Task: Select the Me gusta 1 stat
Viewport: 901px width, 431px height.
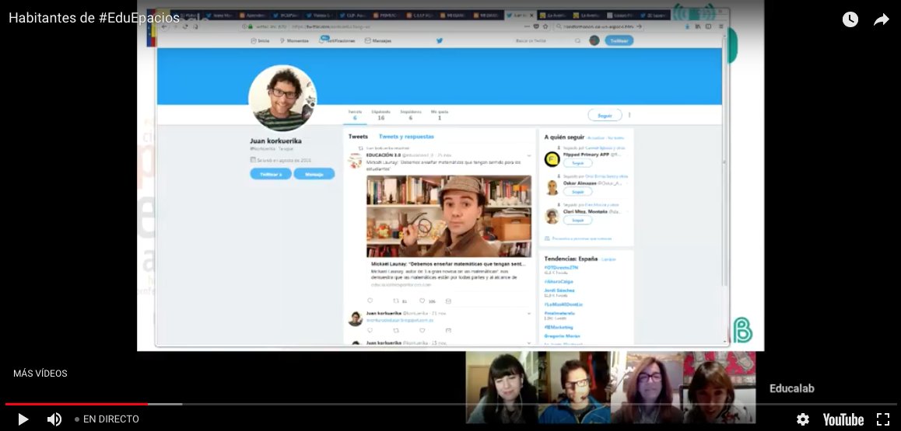Action: tap(440, 115)
